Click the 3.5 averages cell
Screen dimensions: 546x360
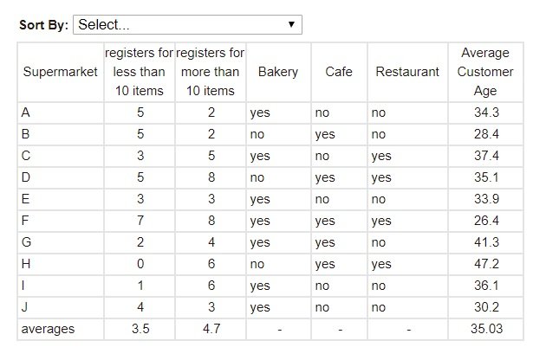[x=140, y=329]
